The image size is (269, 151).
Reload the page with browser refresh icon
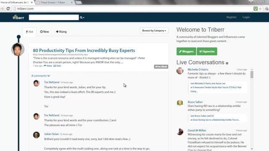[8, 8]
